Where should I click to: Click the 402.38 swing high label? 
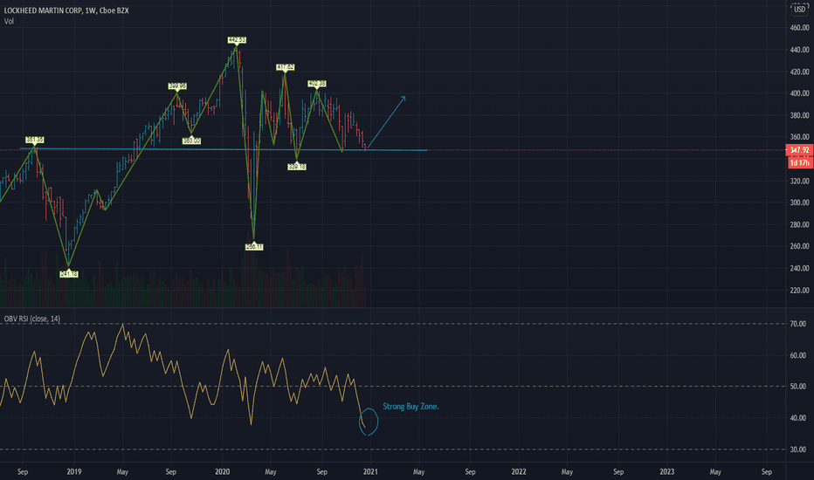(x=317, y=84)
